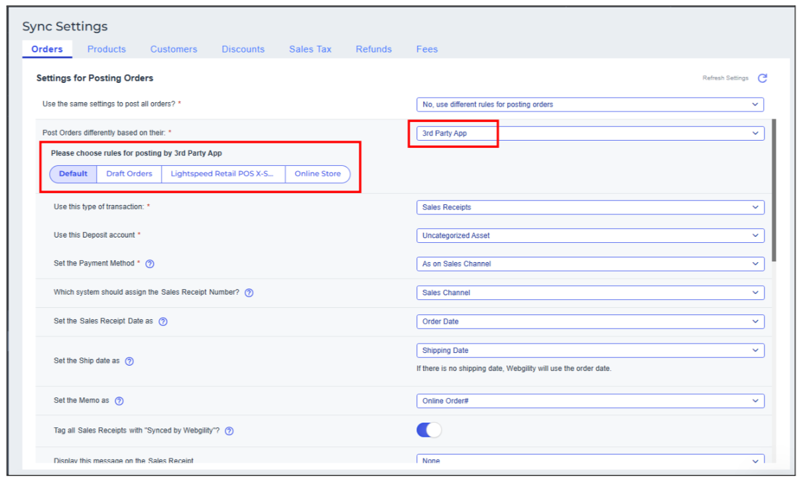Click help icon next to Sales Receipt Date
799x481 pixels.
(x=162, y=322)
